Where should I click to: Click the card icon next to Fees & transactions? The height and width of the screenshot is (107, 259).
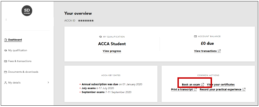tap(6, 61)
